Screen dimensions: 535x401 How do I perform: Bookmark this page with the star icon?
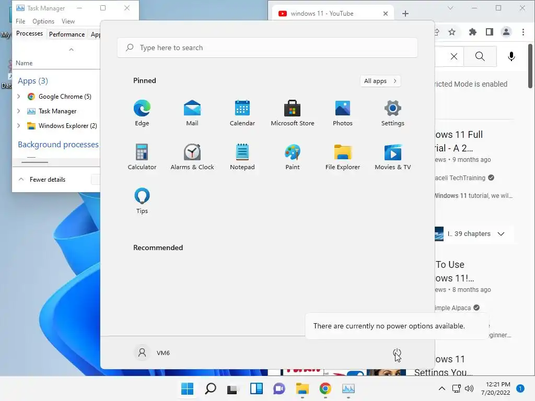pos(452,32)
